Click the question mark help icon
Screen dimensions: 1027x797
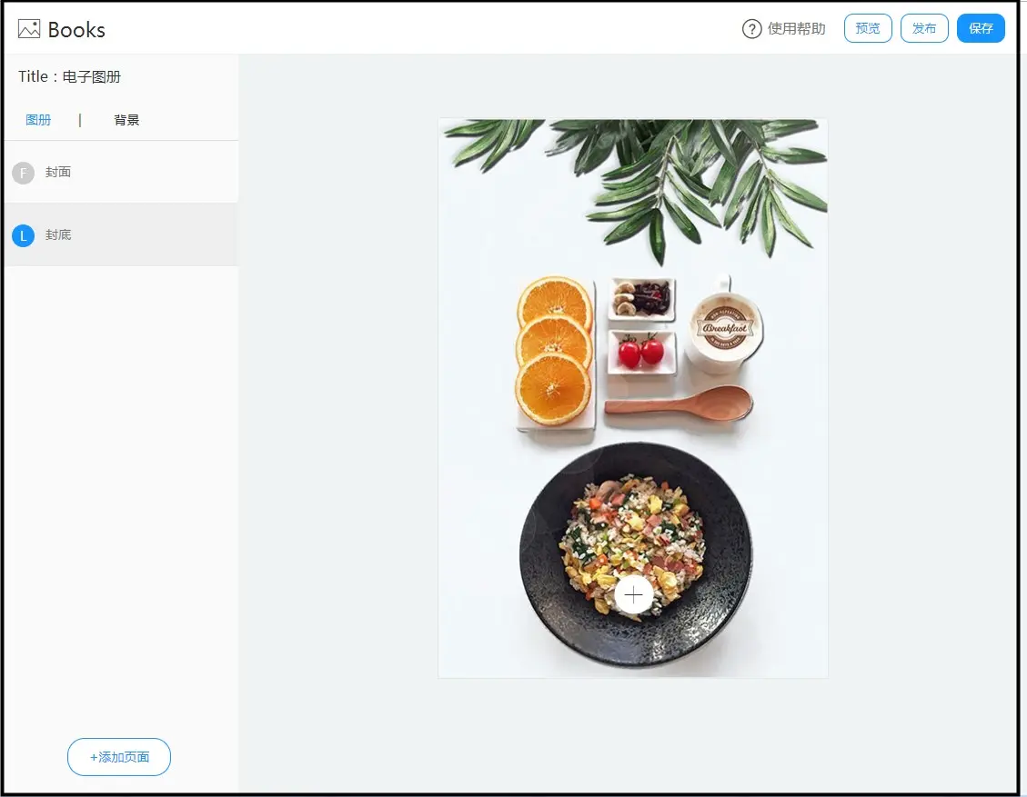click(x=752, y=29)
